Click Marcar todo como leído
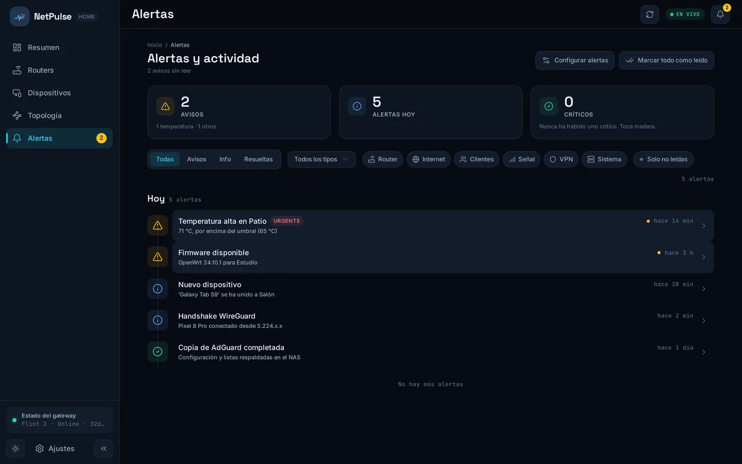Viewport: 742px width, 464px height. pyautogui.click(x=666, y=60)
